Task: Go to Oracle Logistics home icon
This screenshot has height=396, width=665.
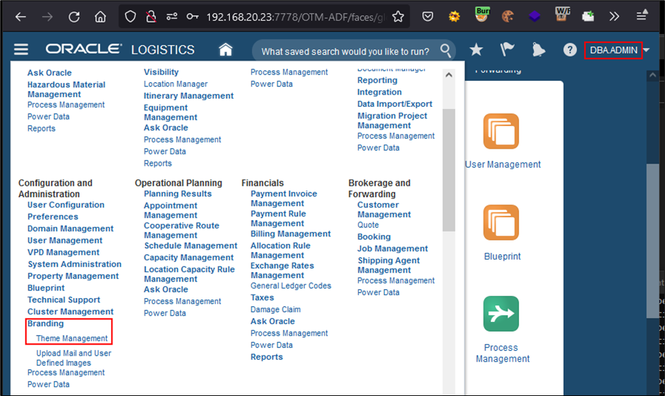Action: [225, 49]
